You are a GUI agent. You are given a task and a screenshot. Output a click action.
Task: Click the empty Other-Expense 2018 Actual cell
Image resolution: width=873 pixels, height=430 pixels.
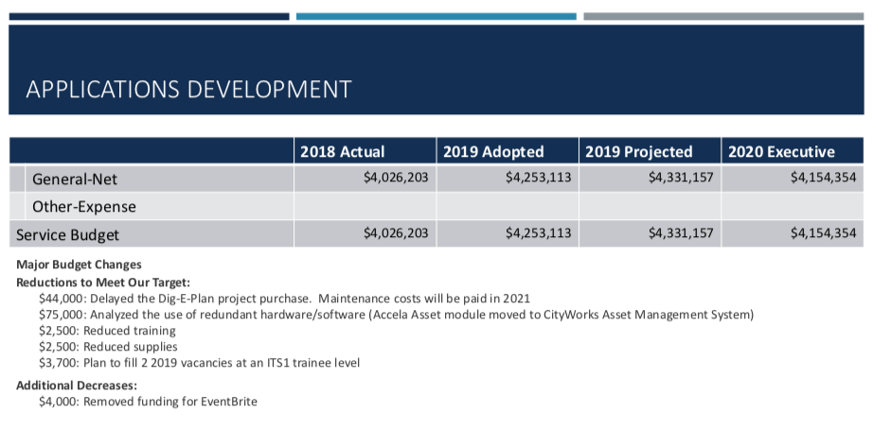coord(365,206)
